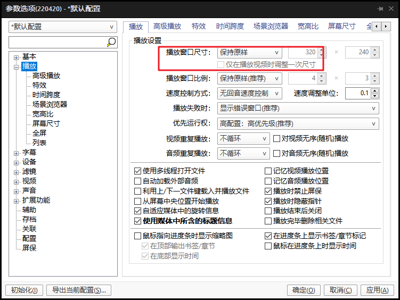Increase 速度调整单位 with the up arrow
Viewport: 400px width, 300px height.
click(375, 90)
